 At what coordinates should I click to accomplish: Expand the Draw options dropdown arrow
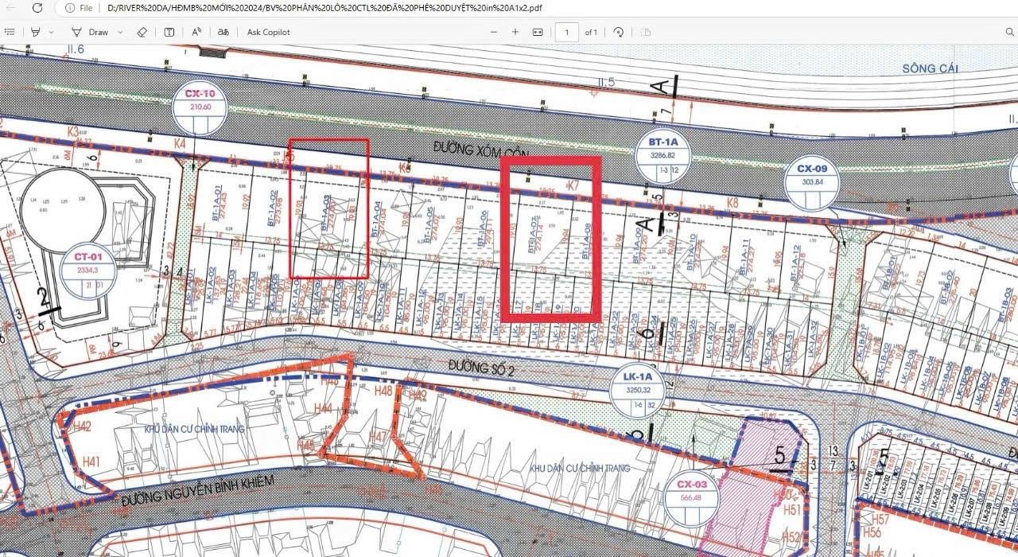tap(120, 32)
